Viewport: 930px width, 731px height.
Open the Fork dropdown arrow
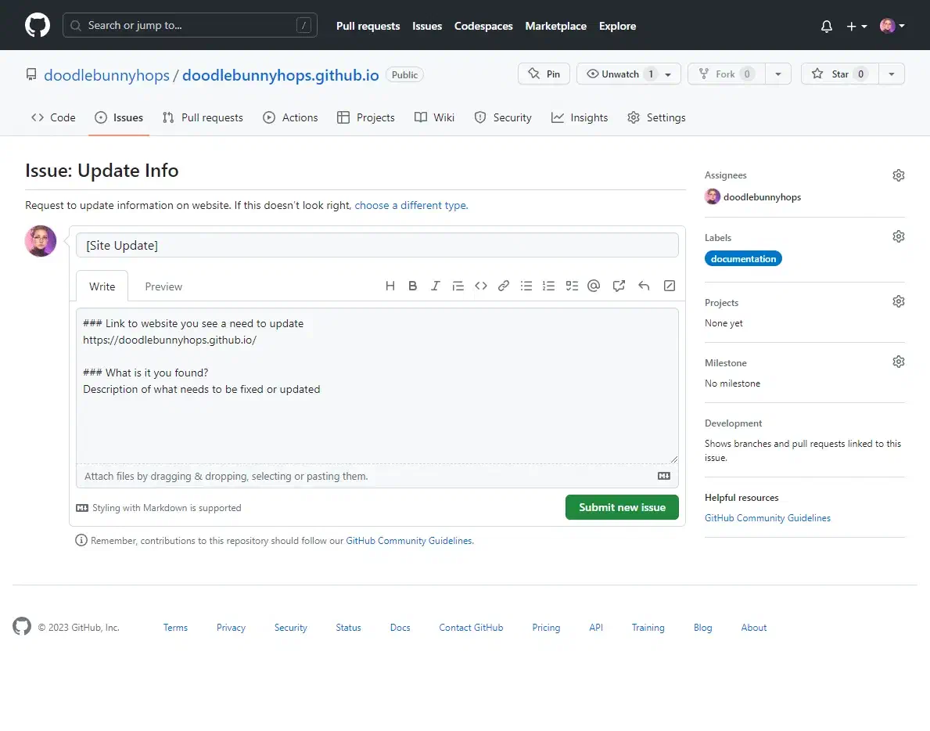777,74
